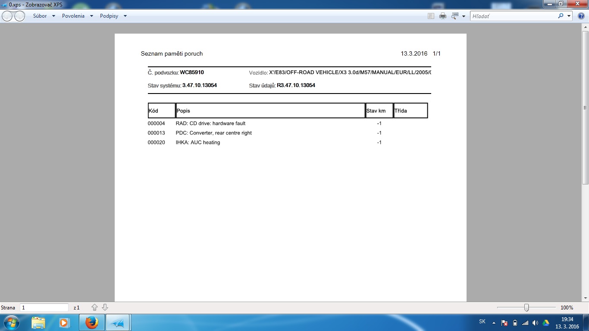This screenshot has height=331, width=589.
Task: Click into the Hľadať search field
Action: click(x=513, y=16)
